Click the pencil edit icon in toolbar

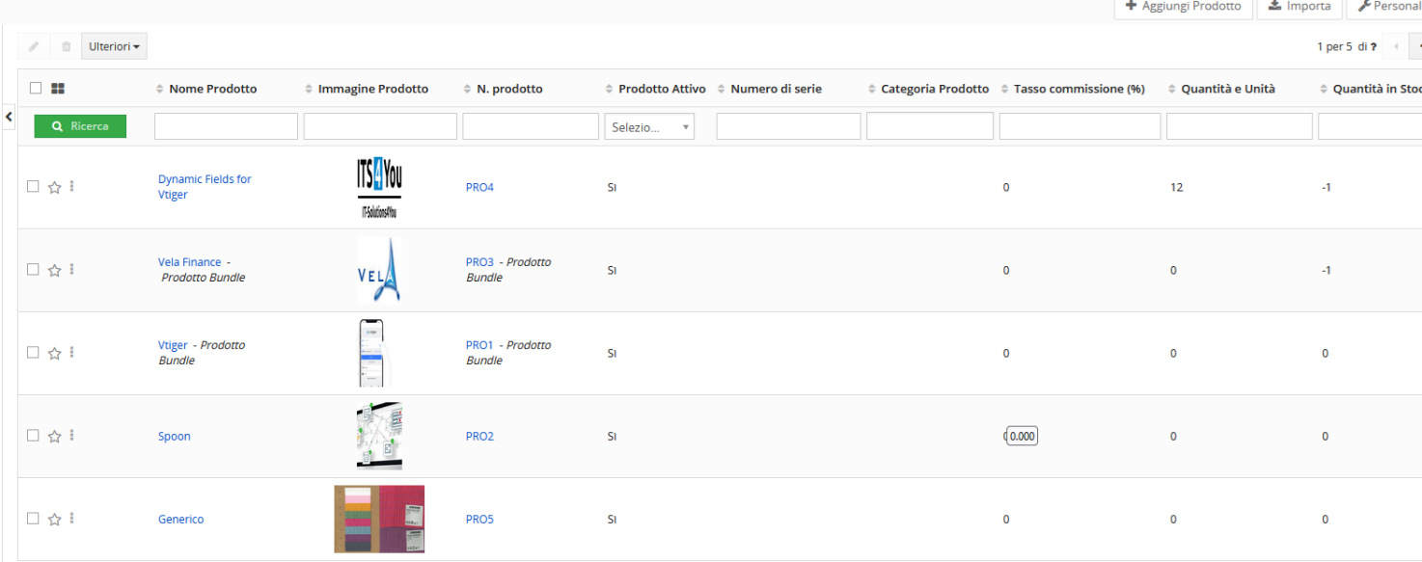click(x=35, y=46)
